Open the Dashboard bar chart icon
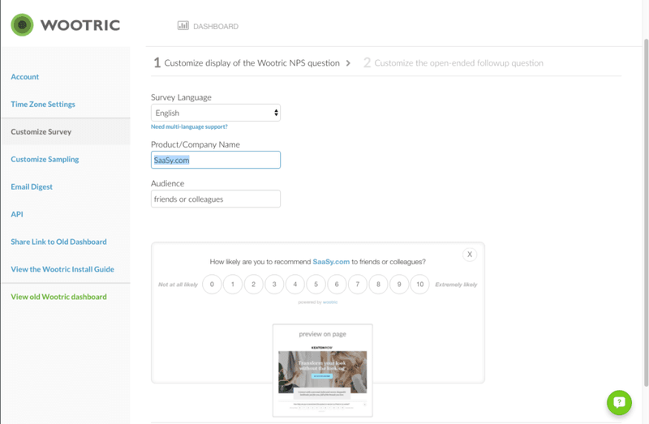 tap(183, 26)
